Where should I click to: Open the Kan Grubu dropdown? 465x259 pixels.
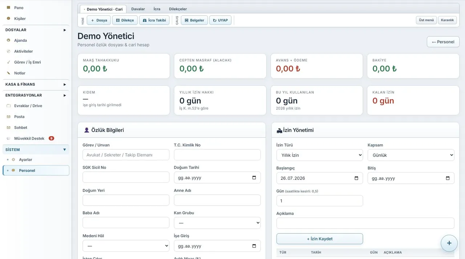tap(217, 223)
